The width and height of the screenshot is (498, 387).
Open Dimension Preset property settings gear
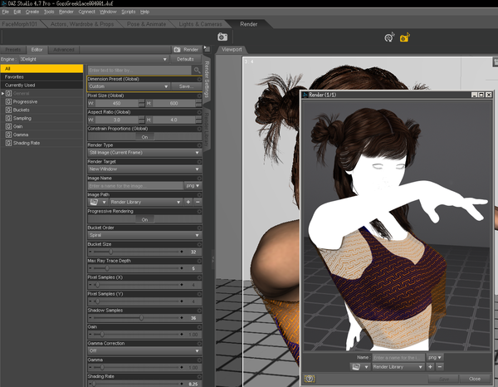click(x=199, y=79)
